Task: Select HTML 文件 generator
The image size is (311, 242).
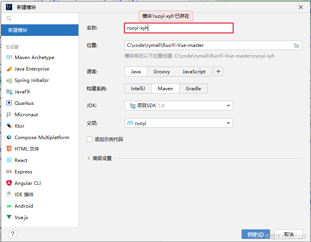Action: (x=40, y=149)
